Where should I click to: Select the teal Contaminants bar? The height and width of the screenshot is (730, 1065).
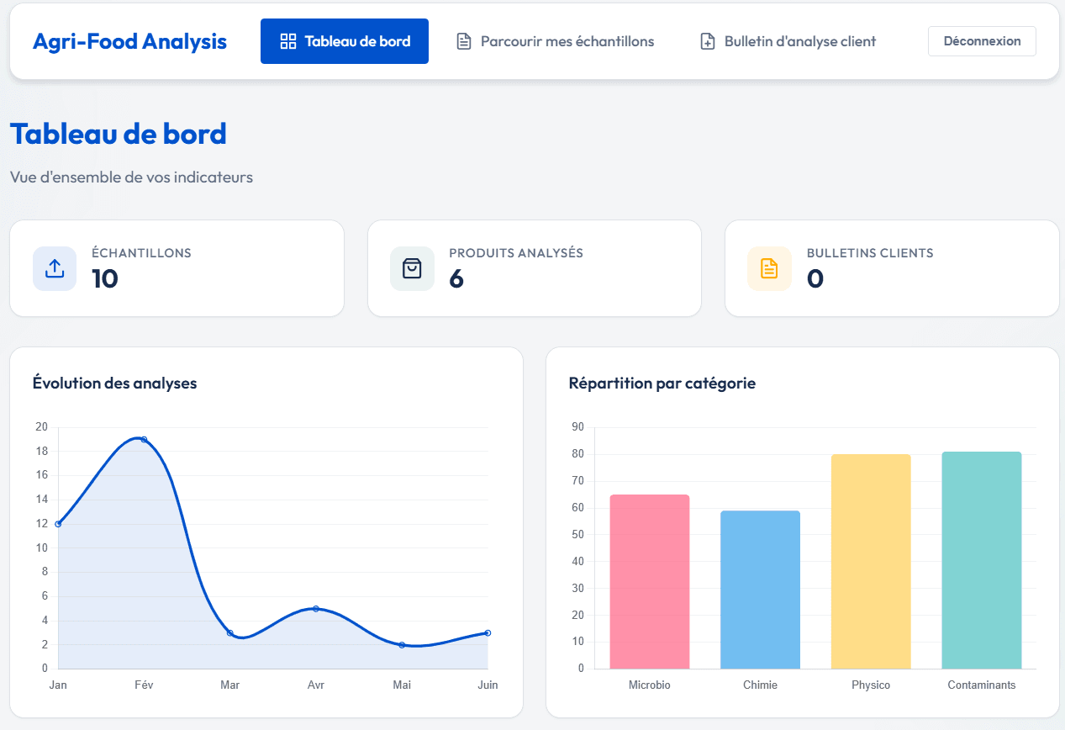tap(981, 559)
